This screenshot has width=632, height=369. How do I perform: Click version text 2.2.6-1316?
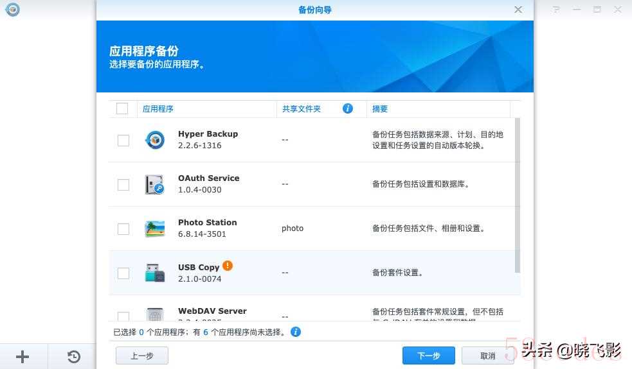tap(200, 146)
